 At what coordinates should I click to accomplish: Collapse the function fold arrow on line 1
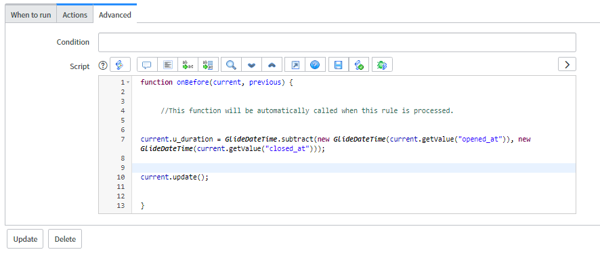128,82
